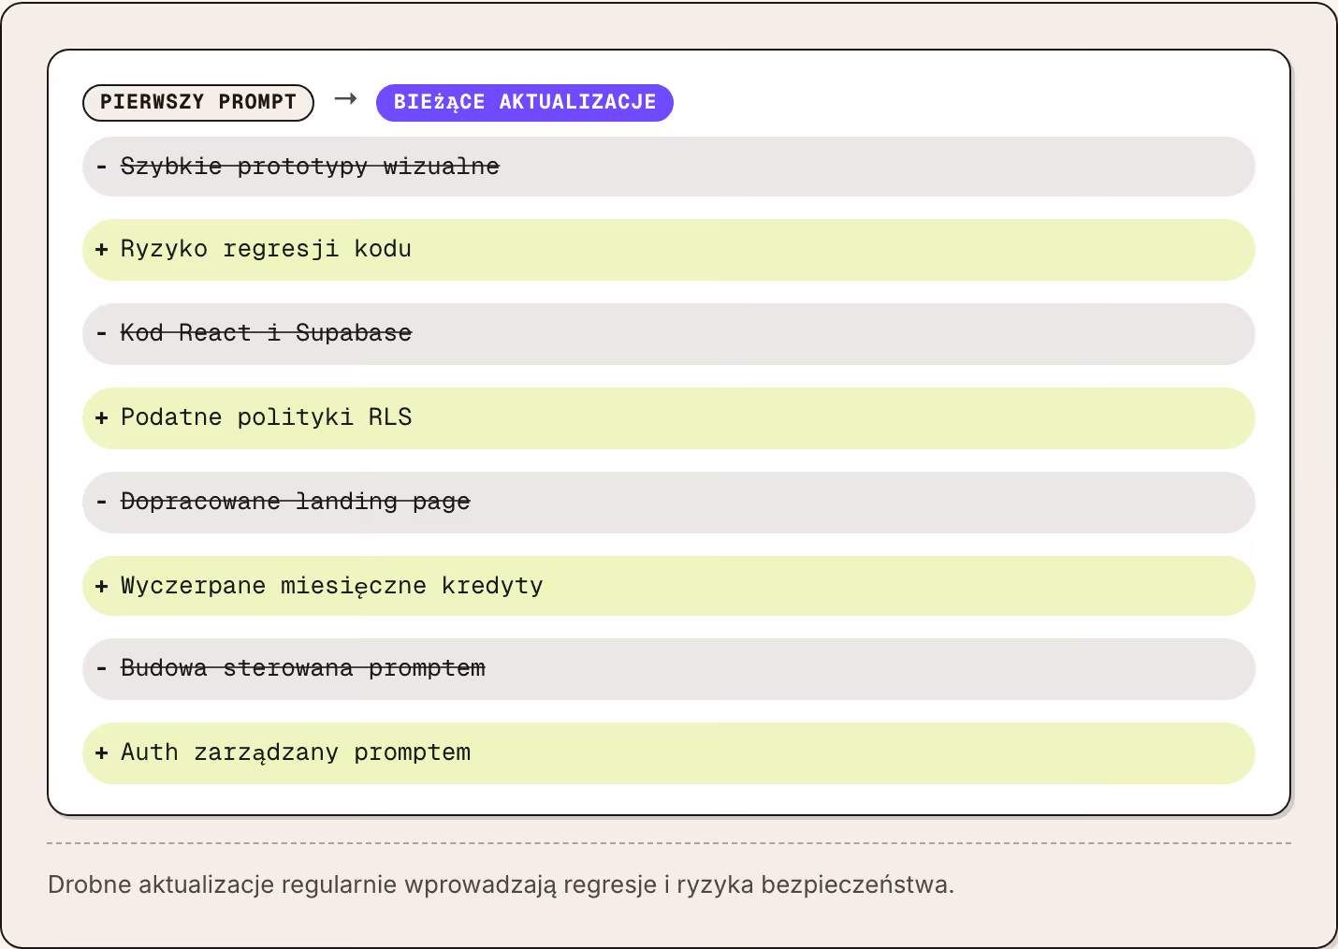Select the struck-through line 'Budowa sterowana promptem'
1338x949 pixels.
[x=669, y=669]
